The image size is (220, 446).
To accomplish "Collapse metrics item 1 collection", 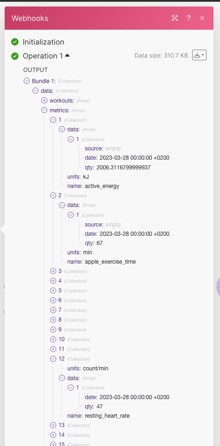I will click(x=53, y=120).
